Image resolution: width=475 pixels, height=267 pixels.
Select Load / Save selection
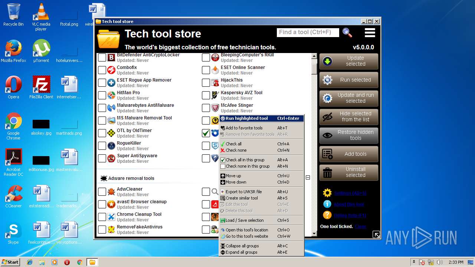coord(262,220)
